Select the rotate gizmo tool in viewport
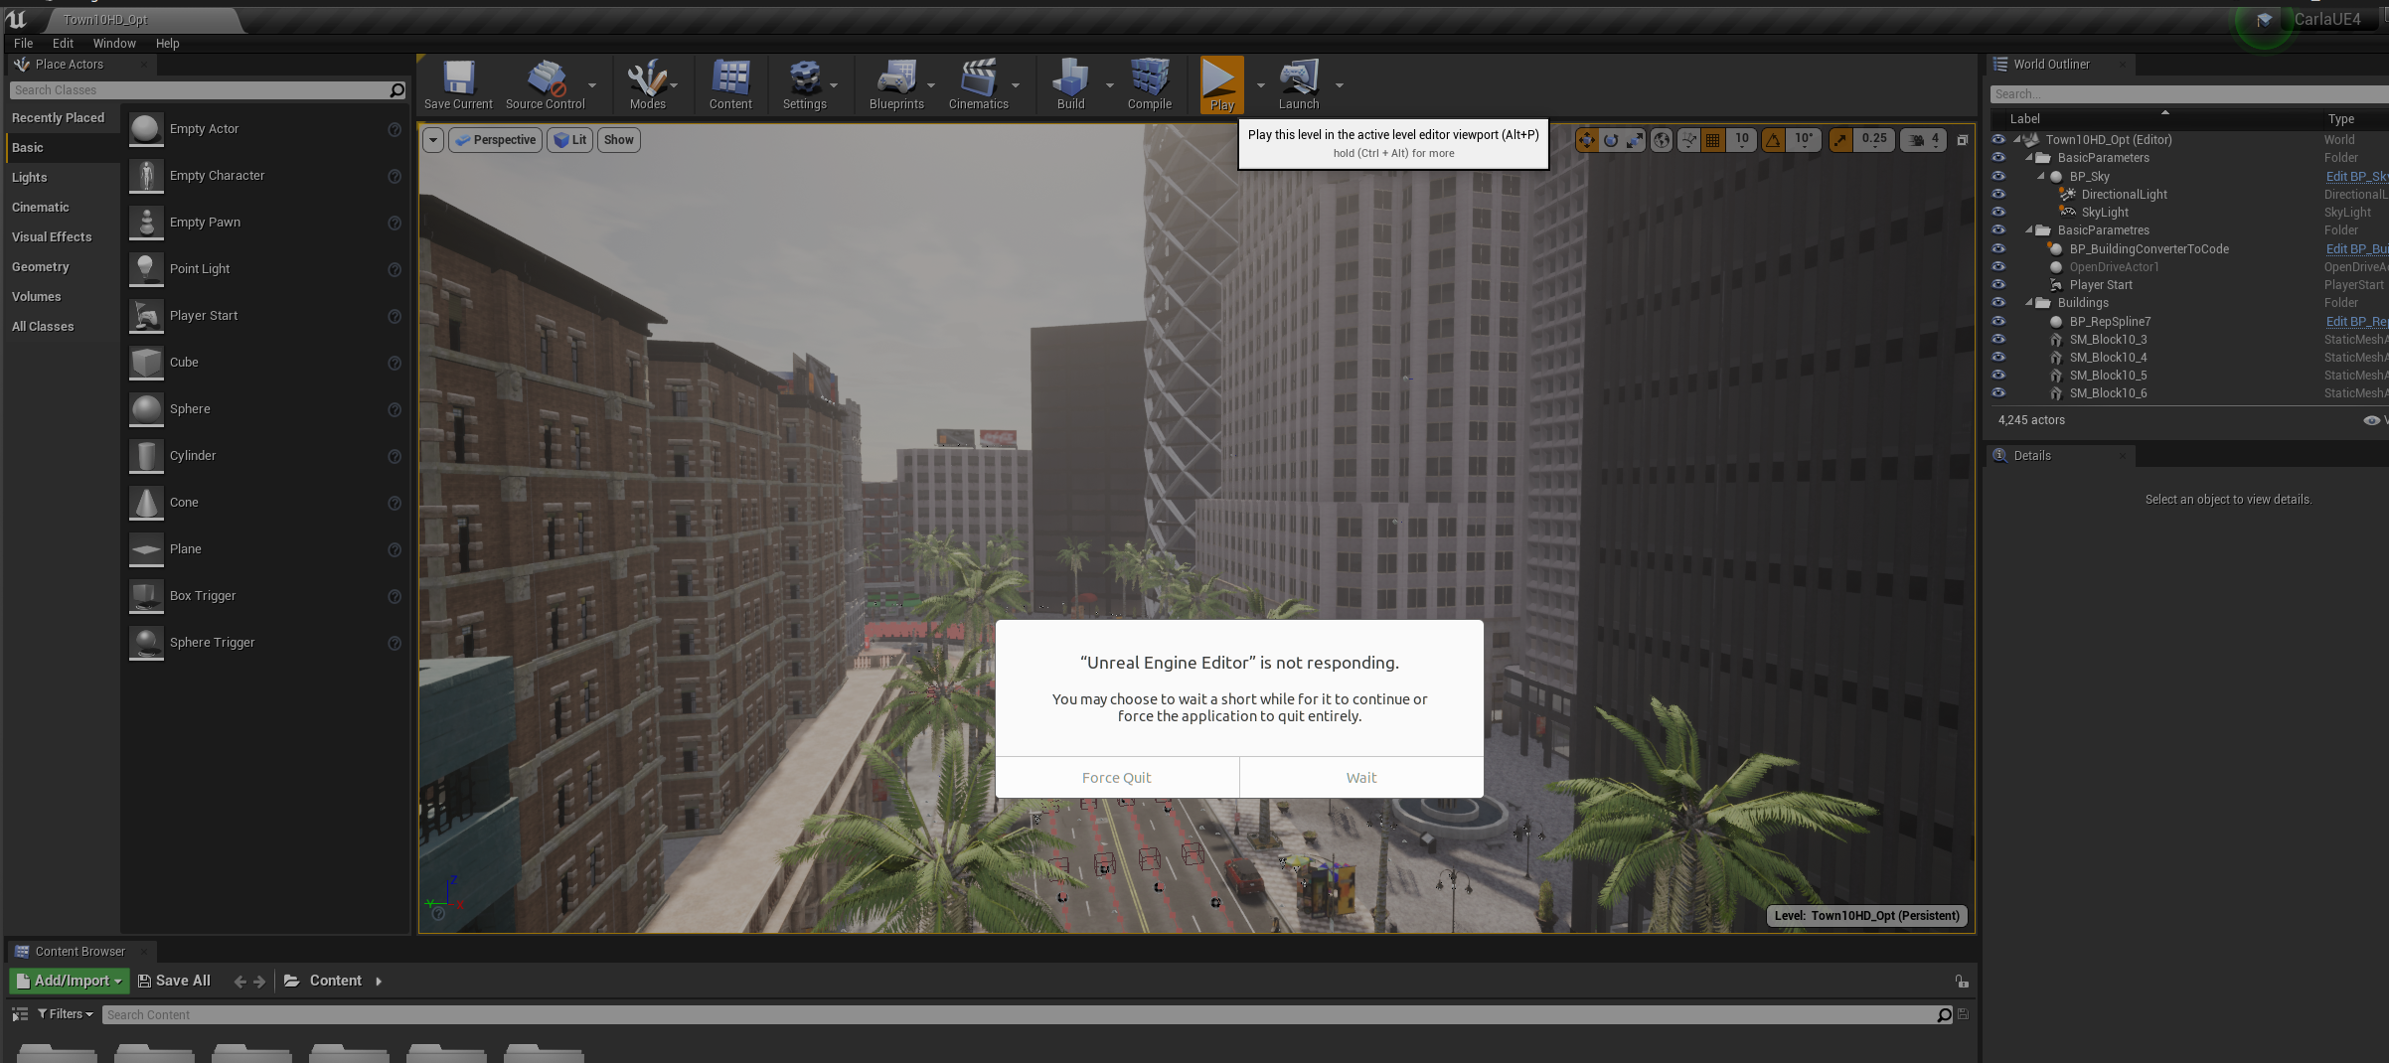 (x=1611, y=140)
